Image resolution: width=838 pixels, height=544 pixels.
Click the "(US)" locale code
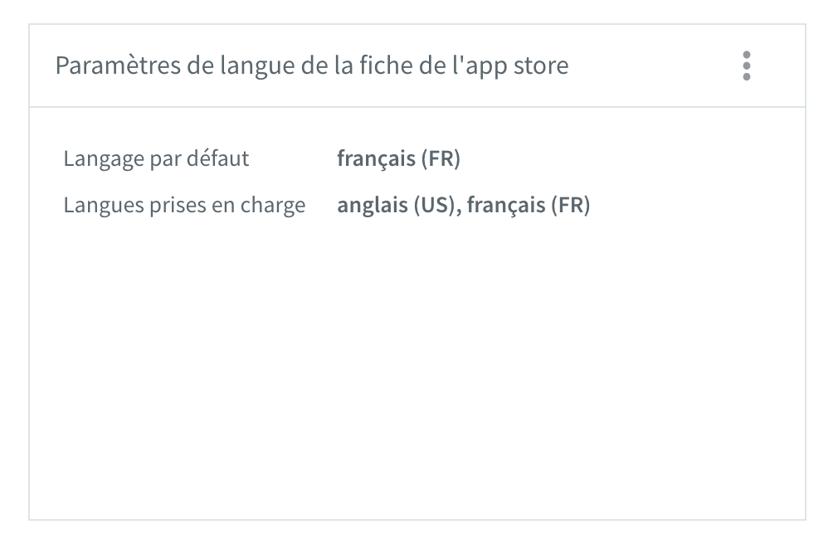click(x=435, y=205)
